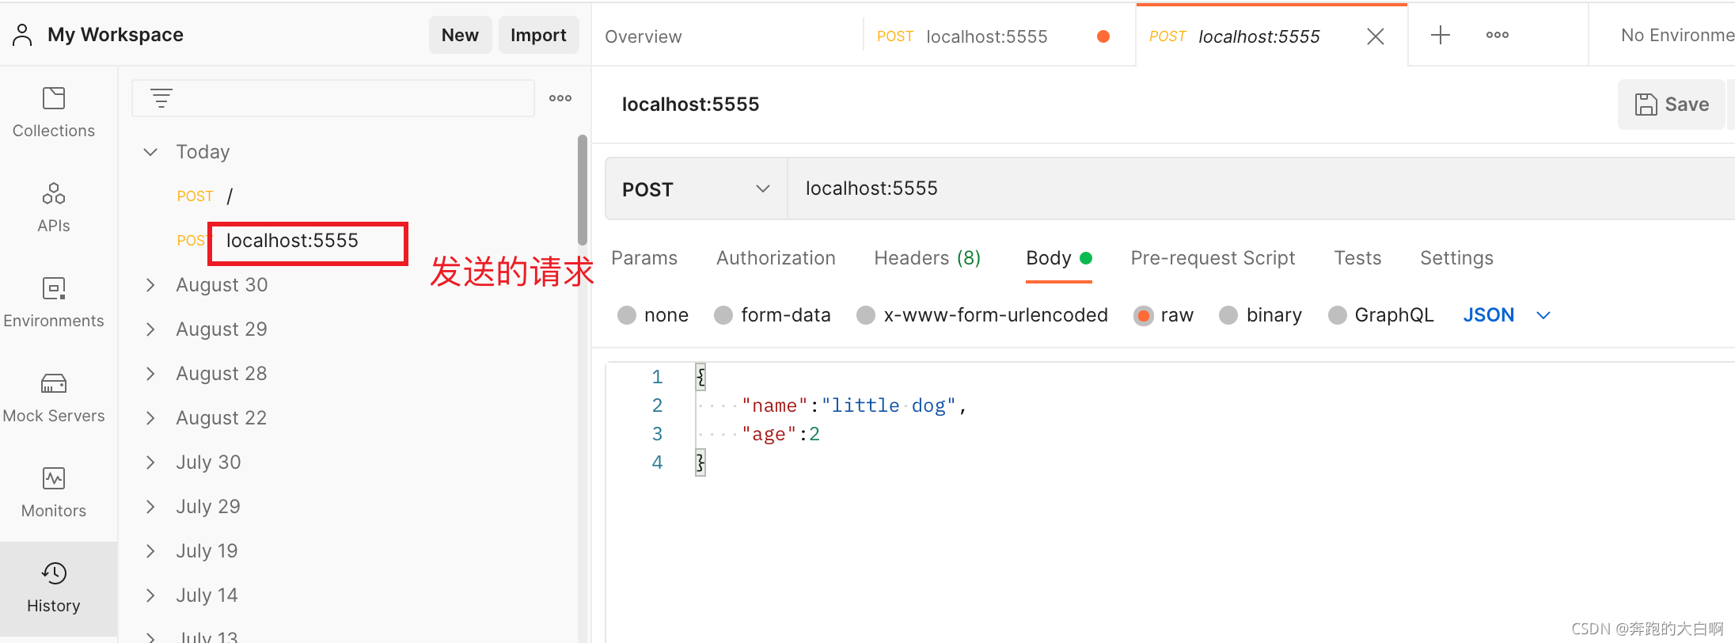Expand the July 14 history group

[x=150, y=595]
